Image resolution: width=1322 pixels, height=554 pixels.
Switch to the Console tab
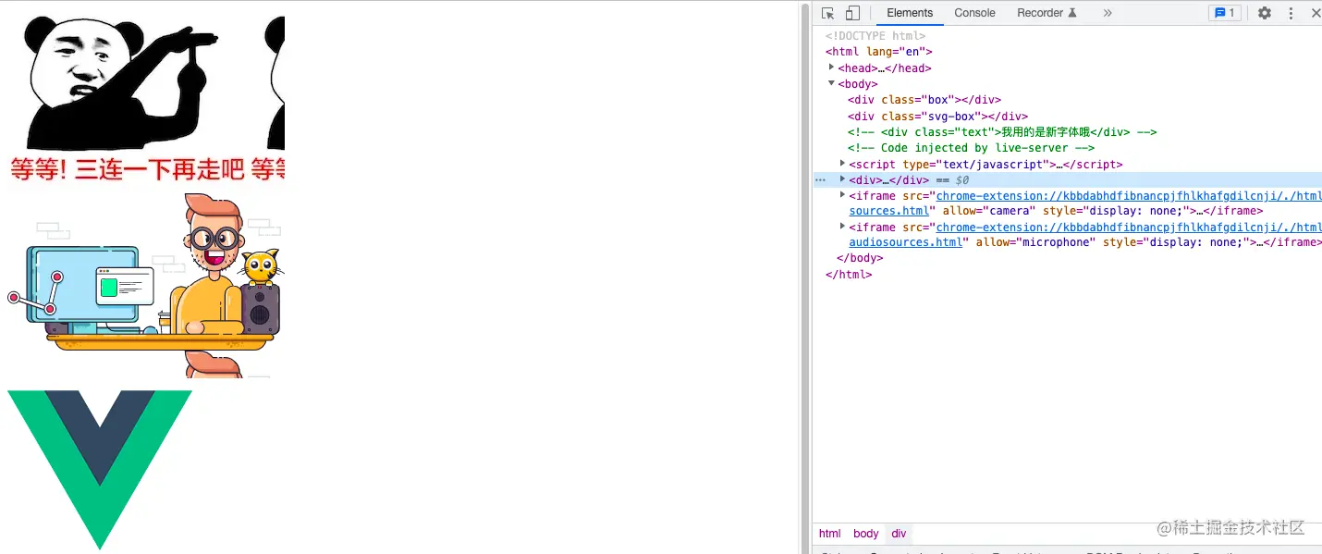974,13
